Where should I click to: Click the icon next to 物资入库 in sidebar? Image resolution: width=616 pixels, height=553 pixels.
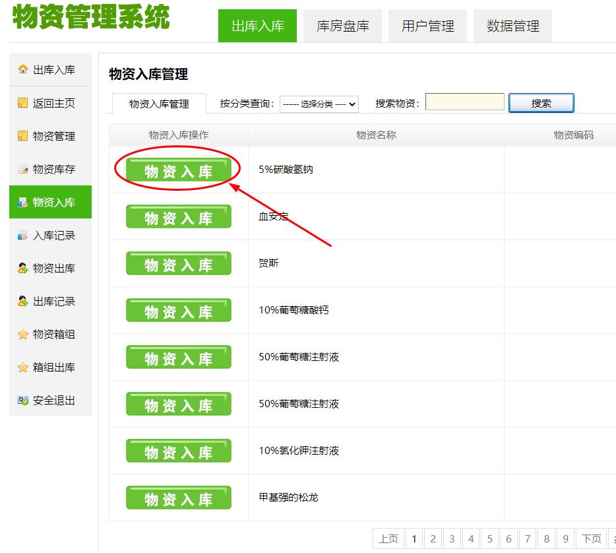pos(23,202)
